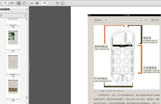The image size is (161, 104).
Task: Zoom in with the plus button
Action: tap(37, 3)
